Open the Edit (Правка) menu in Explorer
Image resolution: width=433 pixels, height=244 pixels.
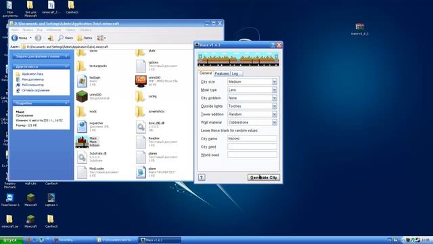[x=28, y=30]
